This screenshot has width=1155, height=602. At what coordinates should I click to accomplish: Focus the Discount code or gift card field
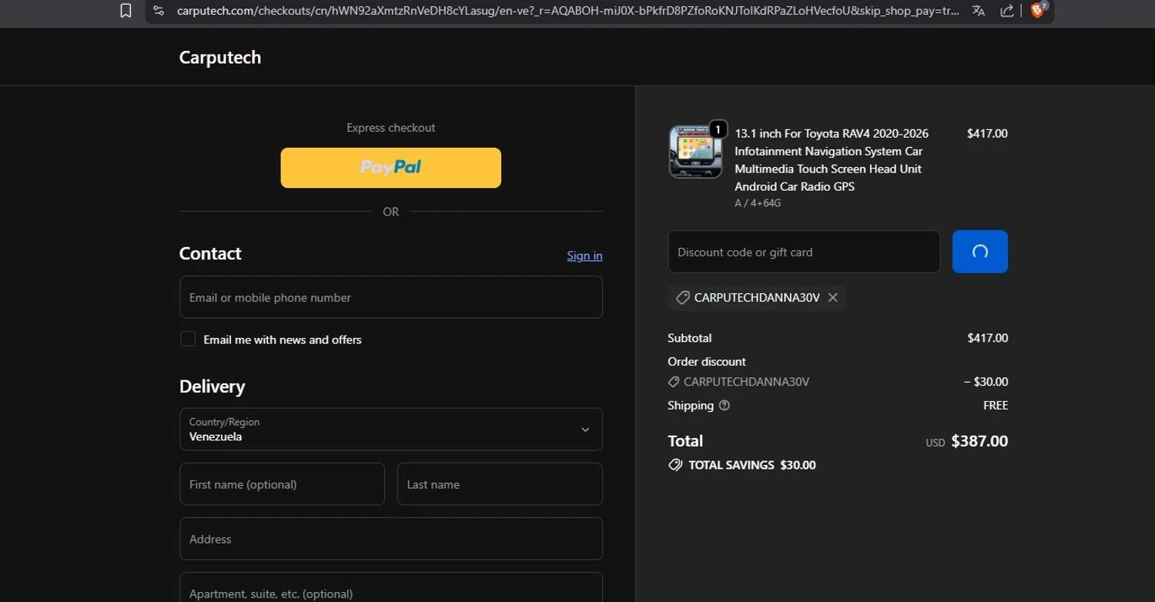[x=804, y=252]
